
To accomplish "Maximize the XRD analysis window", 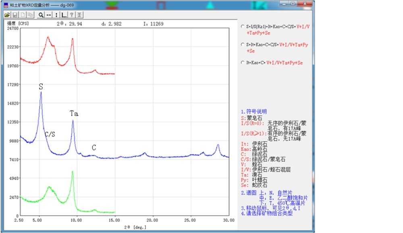I will [292, 4].
